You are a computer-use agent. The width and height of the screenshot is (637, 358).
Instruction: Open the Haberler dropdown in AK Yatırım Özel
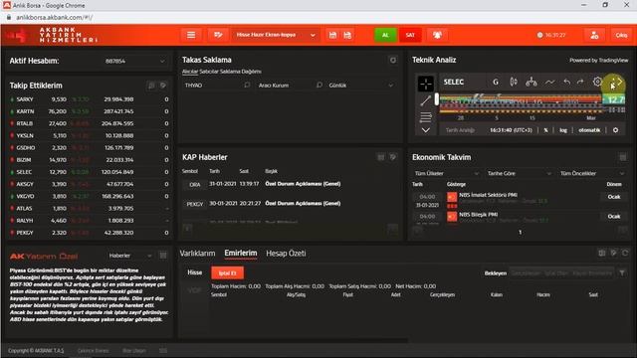pos(130,256)
